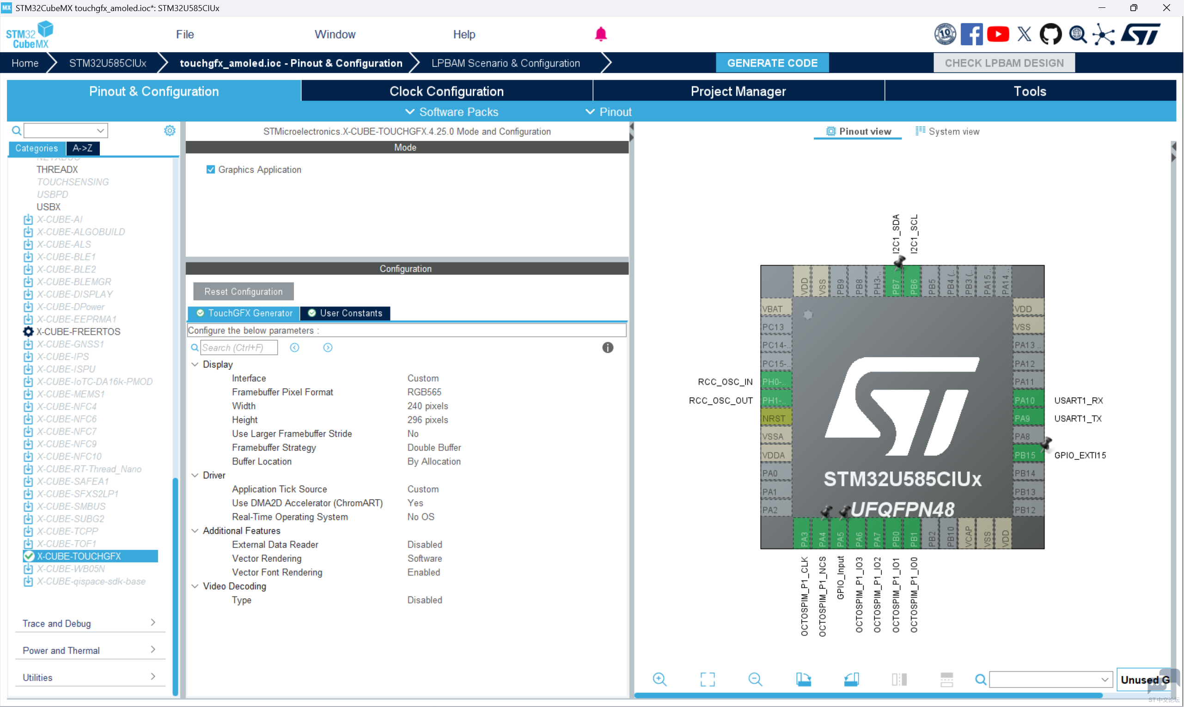Screen dimensions: 1184x707
Task: Collapse the Video Decoding group
Action: (195, 586)
